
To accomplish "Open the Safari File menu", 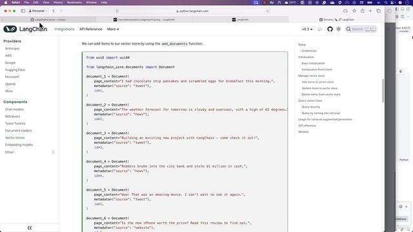I will click(x=26, y=3).
